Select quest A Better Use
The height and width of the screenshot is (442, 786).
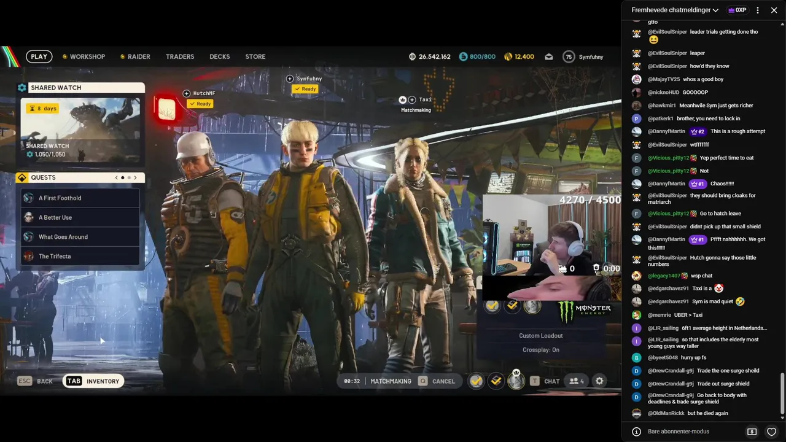coord(80,217)
